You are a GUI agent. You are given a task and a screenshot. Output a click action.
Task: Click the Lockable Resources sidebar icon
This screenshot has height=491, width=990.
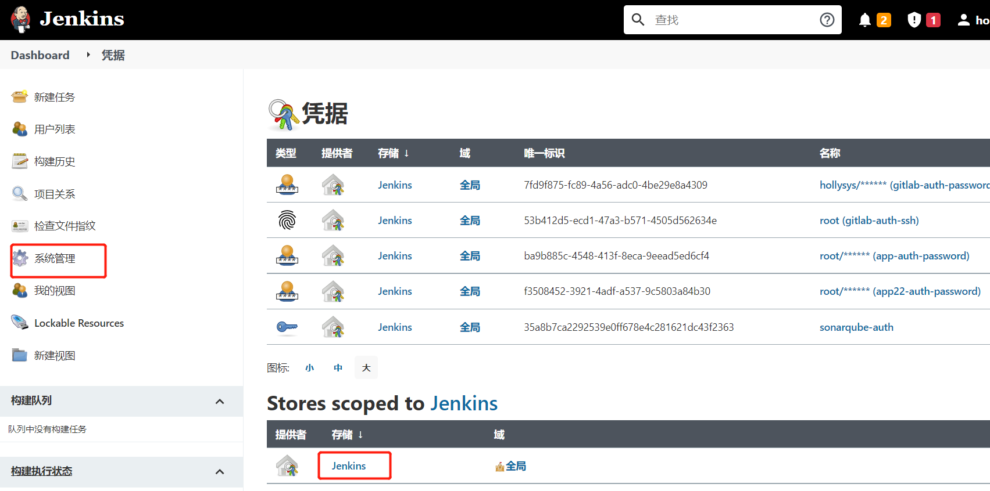(20, 322)
